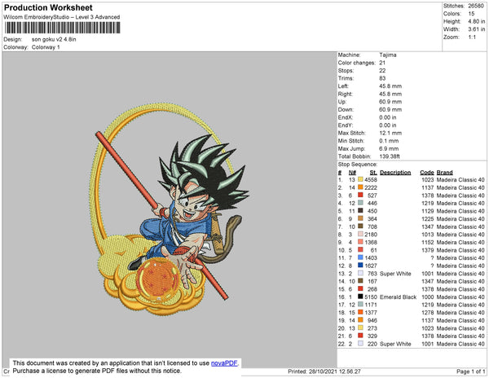This screenshot has height=378, width=489.
Task: Select the black swatch beside Emerald Black
Action: tap(360, 297)
